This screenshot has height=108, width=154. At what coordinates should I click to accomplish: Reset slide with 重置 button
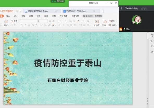tap(14, 21)
